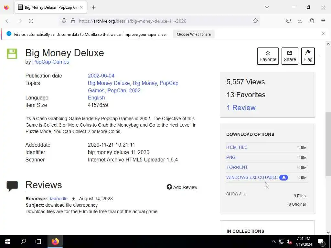Open the Firefox hamburger application menu

coord(323,21)
